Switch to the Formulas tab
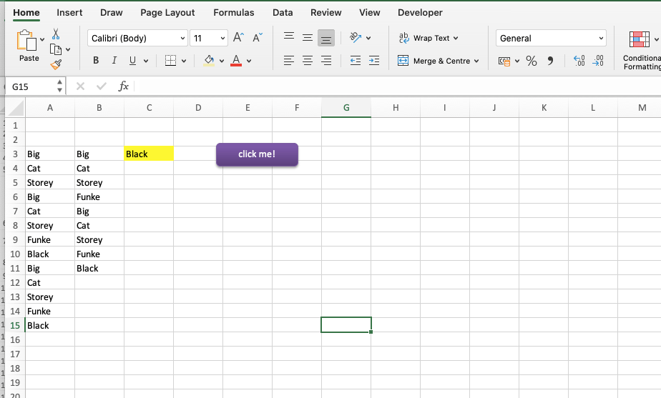 pos(233,13)
